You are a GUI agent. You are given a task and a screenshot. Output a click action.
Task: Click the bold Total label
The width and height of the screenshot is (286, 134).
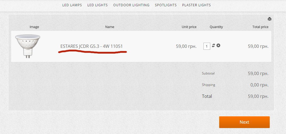pos(207,96)
